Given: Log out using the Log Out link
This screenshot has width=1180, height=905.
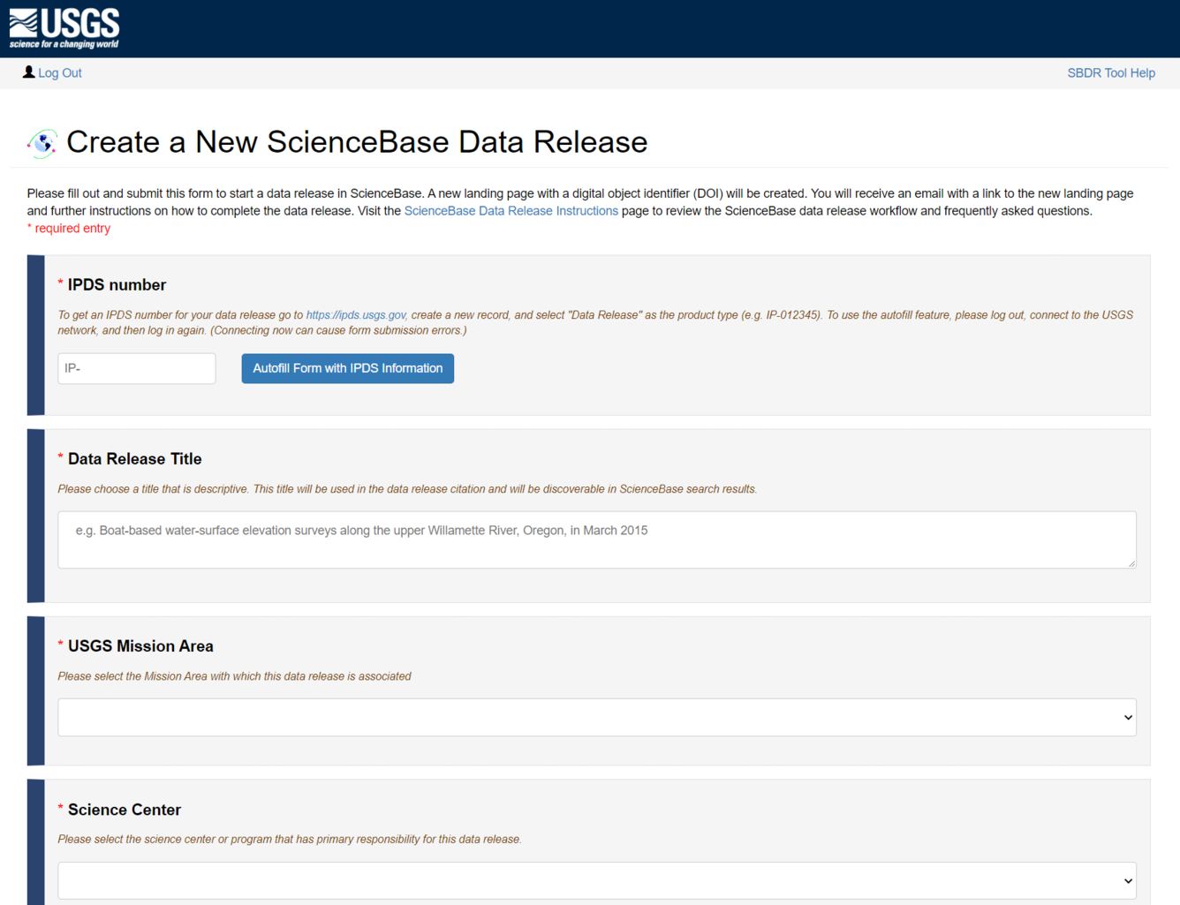Looking at the screenshot, I should [60, 73].
